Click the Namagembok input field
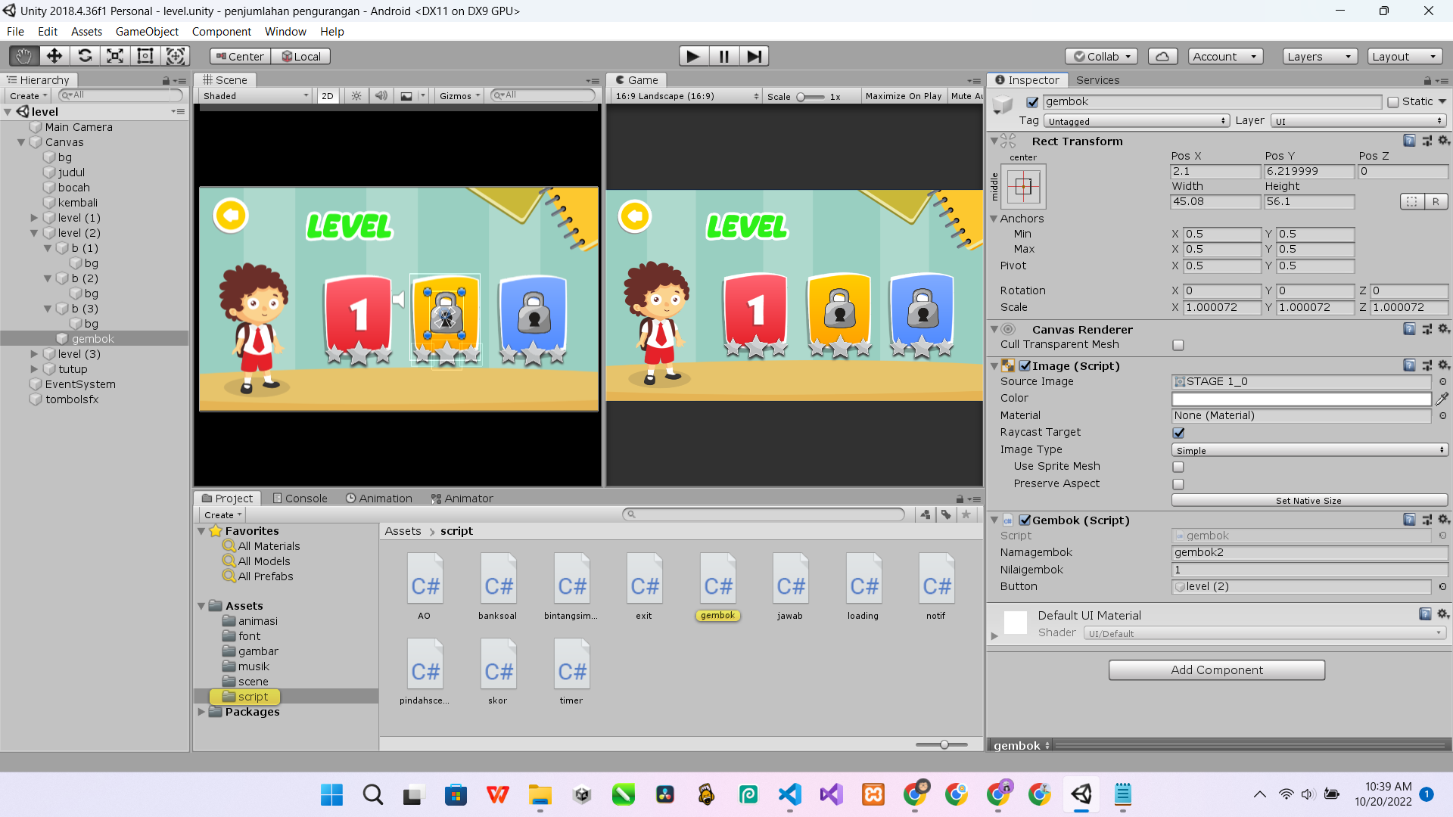1453x817 pixels. 1308,553
